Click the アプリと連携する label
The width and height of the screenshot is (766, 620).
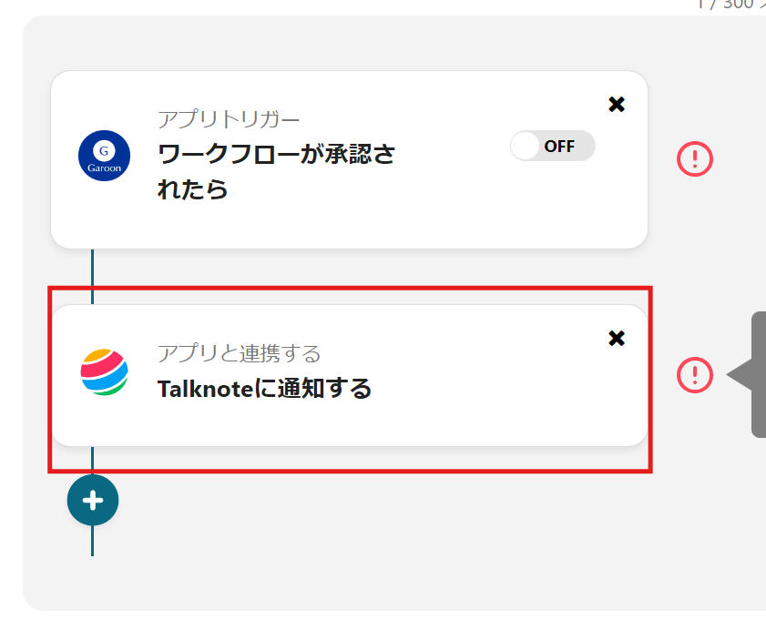tap(239, 353)
